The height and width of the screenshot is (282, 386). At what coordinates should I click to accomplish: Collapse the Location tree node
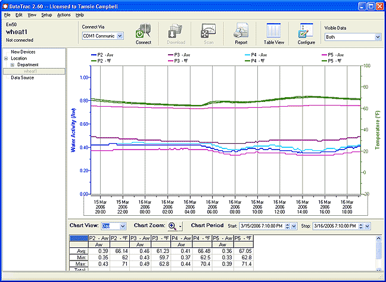coord(6,58)
